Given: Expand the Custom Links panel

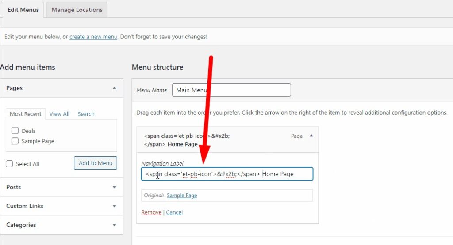Looking at the screenshot, I should (61, 206).
